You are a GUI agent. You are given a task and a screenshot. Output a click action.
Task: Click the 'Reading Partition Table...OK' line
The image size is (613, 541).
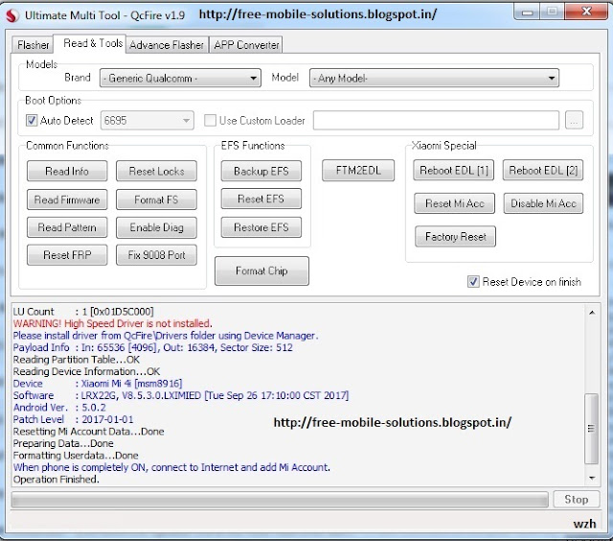tap(77, 360)
